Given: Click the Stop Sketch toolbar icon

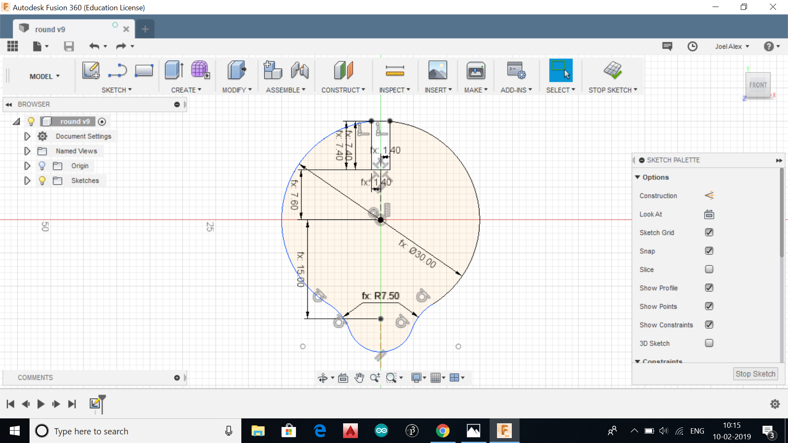Looking at the screenshot, I should click(613, 70).
